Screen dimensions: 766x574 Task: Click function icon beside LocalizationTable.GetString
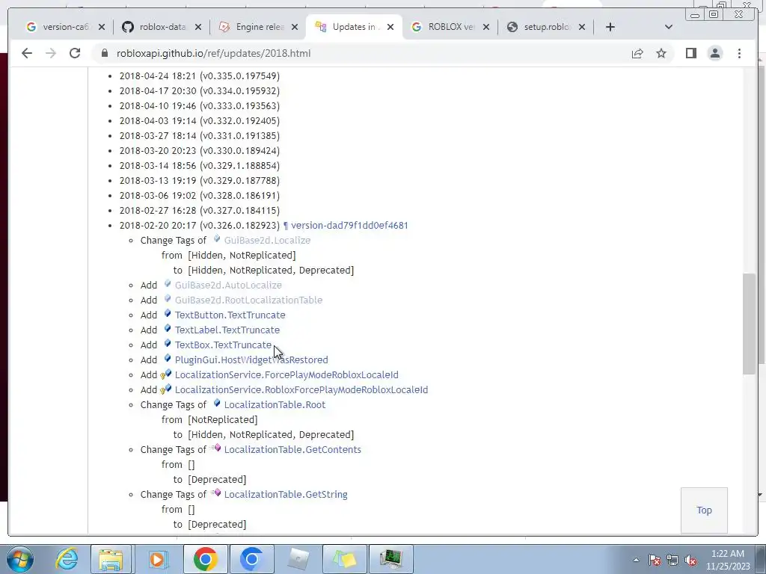pos(216,493)
